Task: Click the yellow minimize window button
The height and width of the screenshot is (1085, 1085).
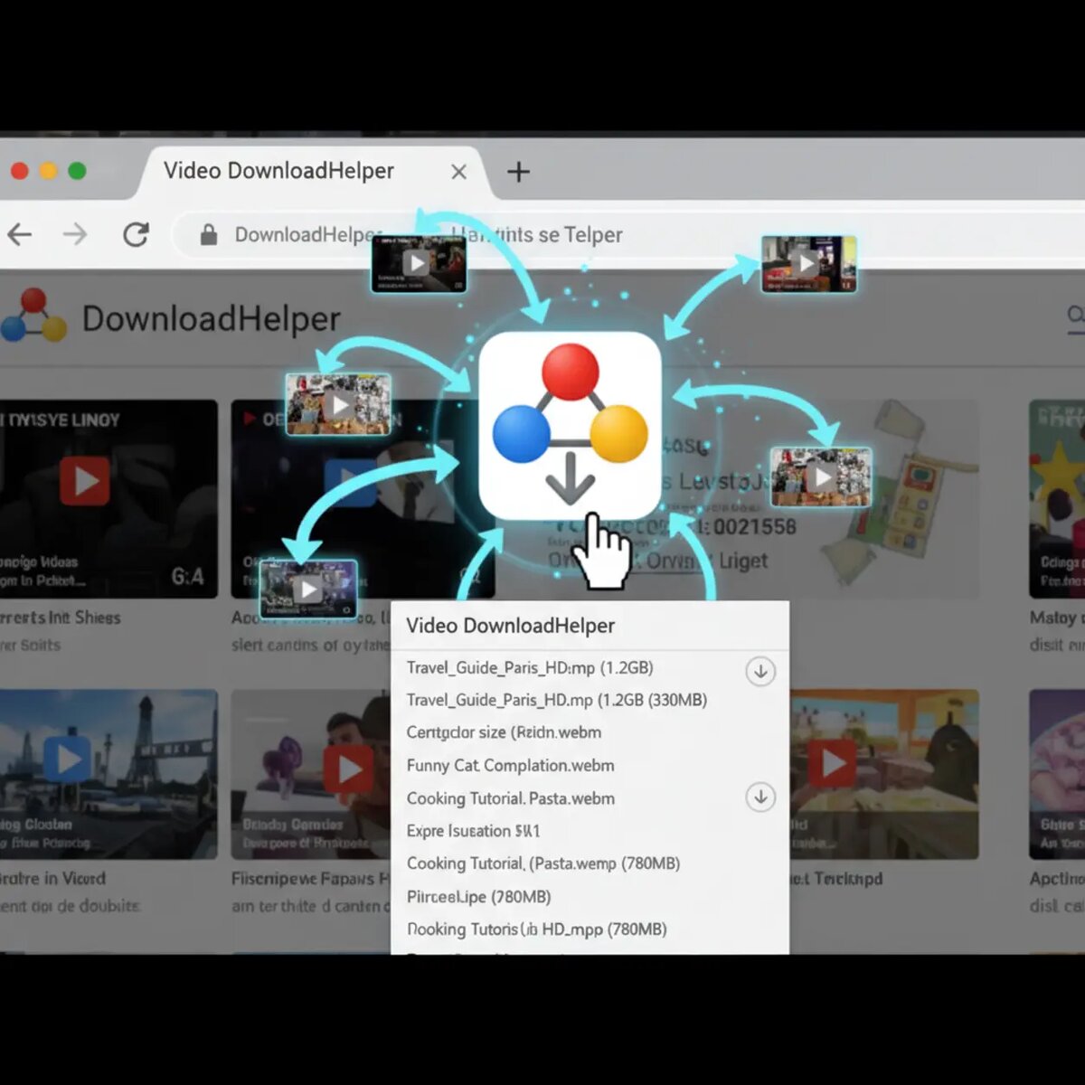Action: [49, 171]
